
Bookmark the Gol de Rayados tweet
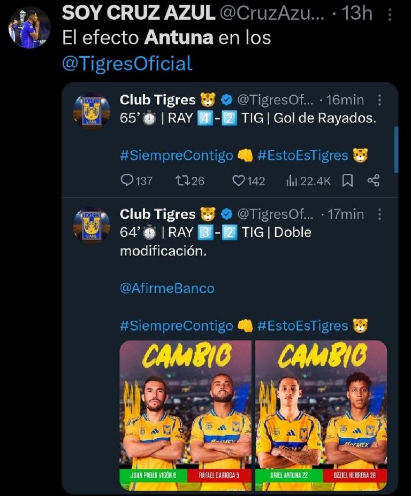347,181
